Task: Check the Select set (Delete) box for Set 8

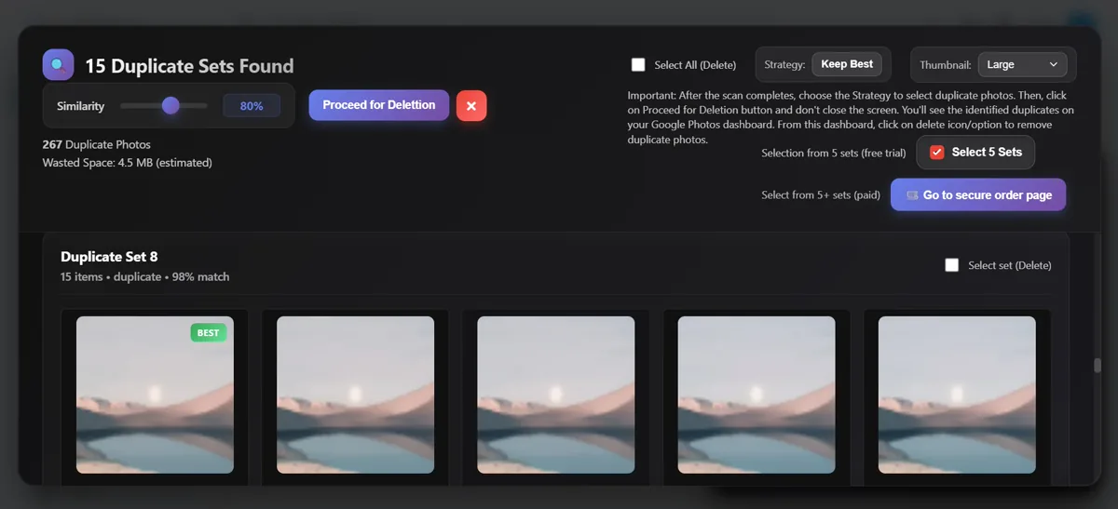Action: 951,265
